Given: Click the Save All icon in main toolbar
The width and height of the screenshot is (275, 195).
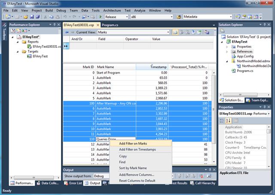Looking at the screenshot, I should (x=37, y=17).
